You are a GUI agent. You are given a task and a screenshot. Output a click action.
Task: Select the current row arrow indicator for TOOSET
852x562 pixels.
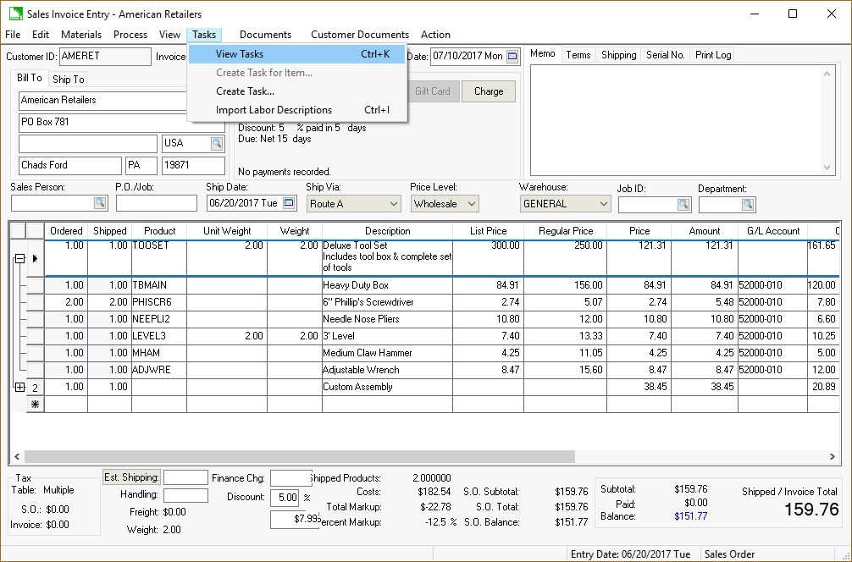coord(35,258)
